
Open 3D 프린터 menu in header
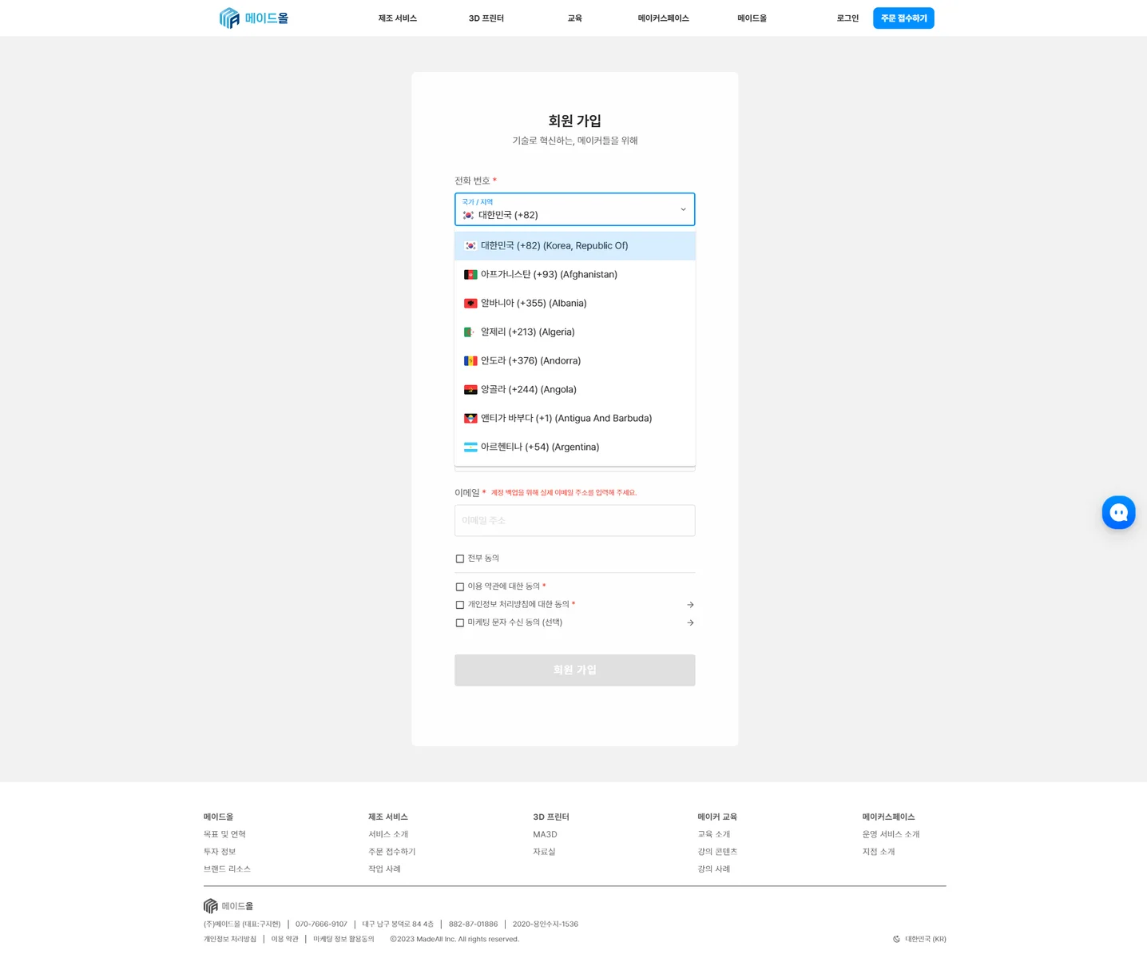pyautogui.click(x=486, y=18)
